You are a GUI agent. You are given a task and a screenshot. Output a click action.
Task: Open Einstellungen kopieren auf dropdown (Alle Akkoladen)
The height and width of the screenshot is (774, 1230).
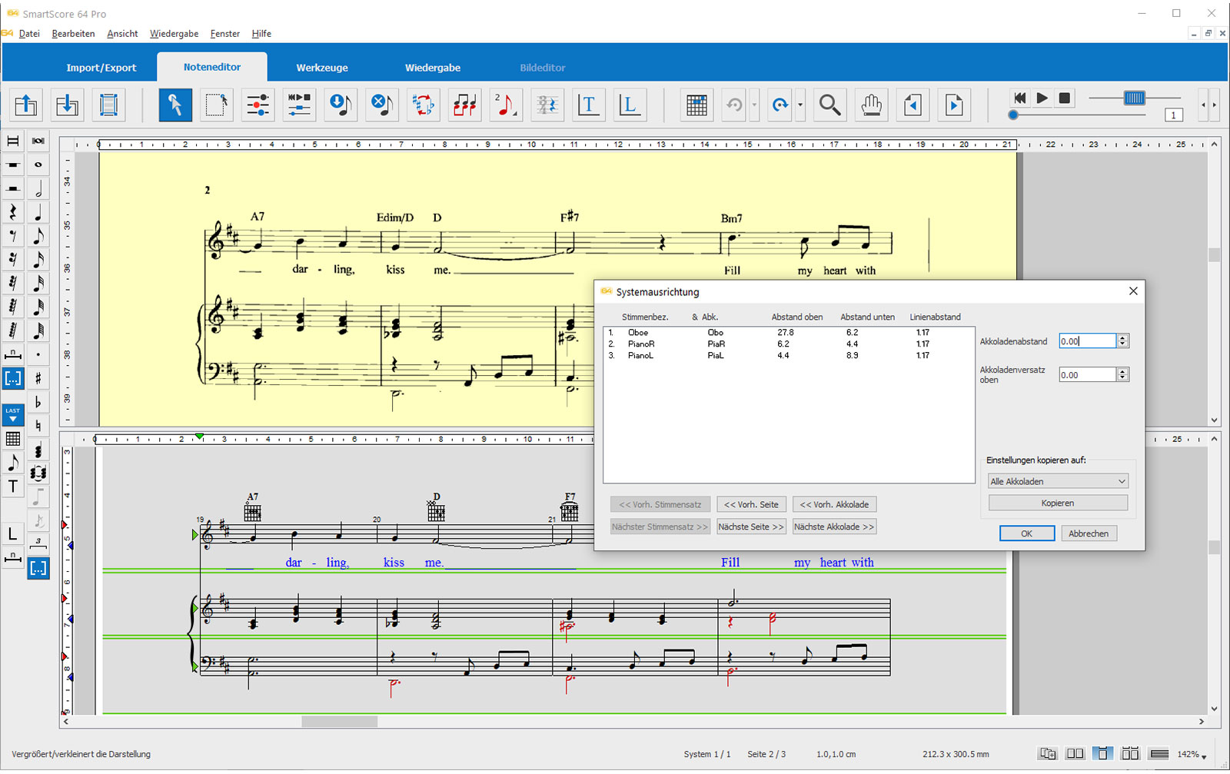point(1058,481)
